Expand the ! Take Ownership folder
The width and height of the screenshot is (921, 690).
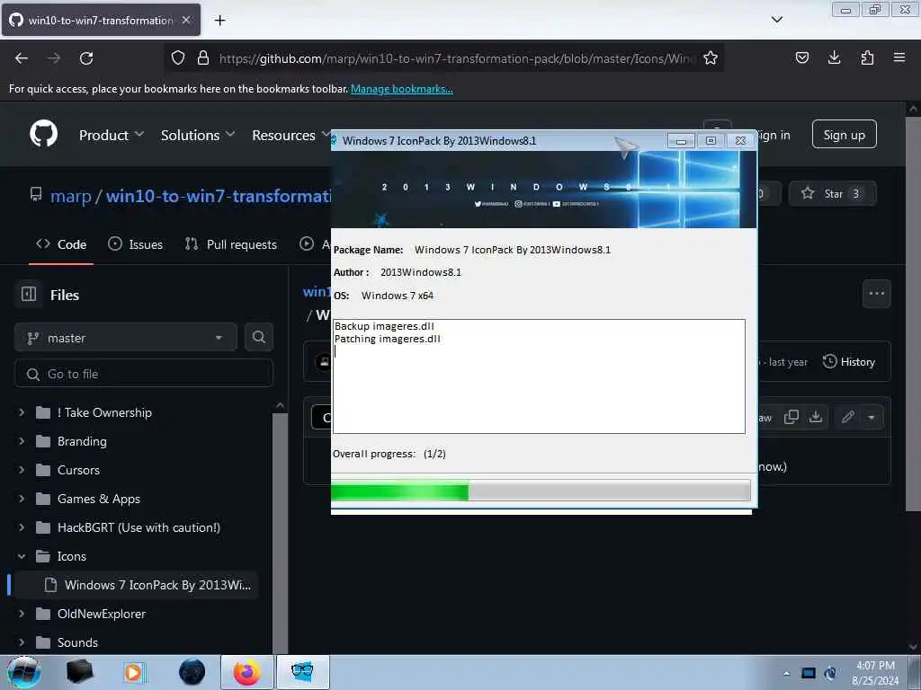[x=22, y=412]
